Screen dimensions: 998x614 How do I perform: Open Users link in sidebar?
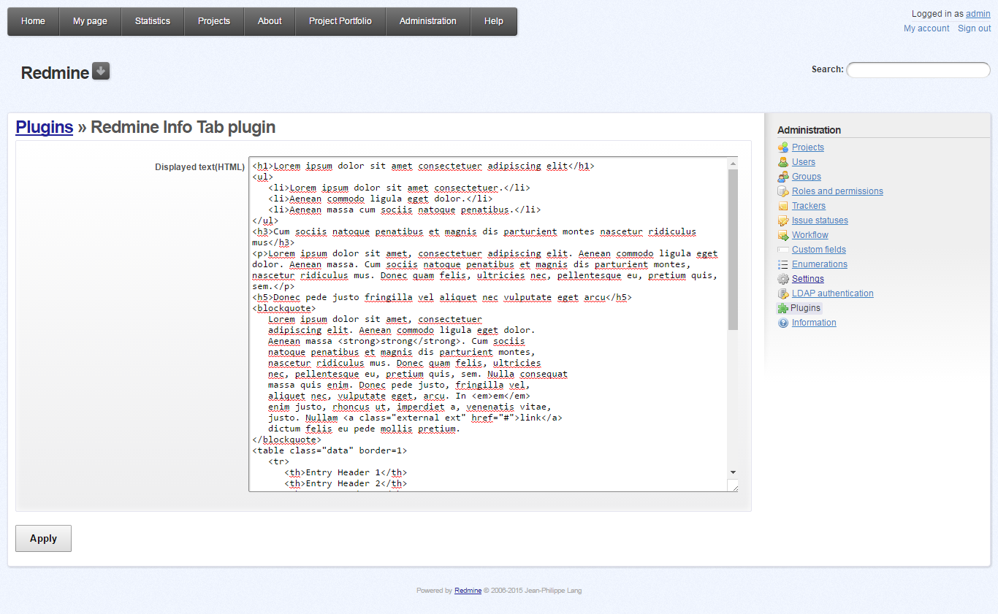click(804, 162)
